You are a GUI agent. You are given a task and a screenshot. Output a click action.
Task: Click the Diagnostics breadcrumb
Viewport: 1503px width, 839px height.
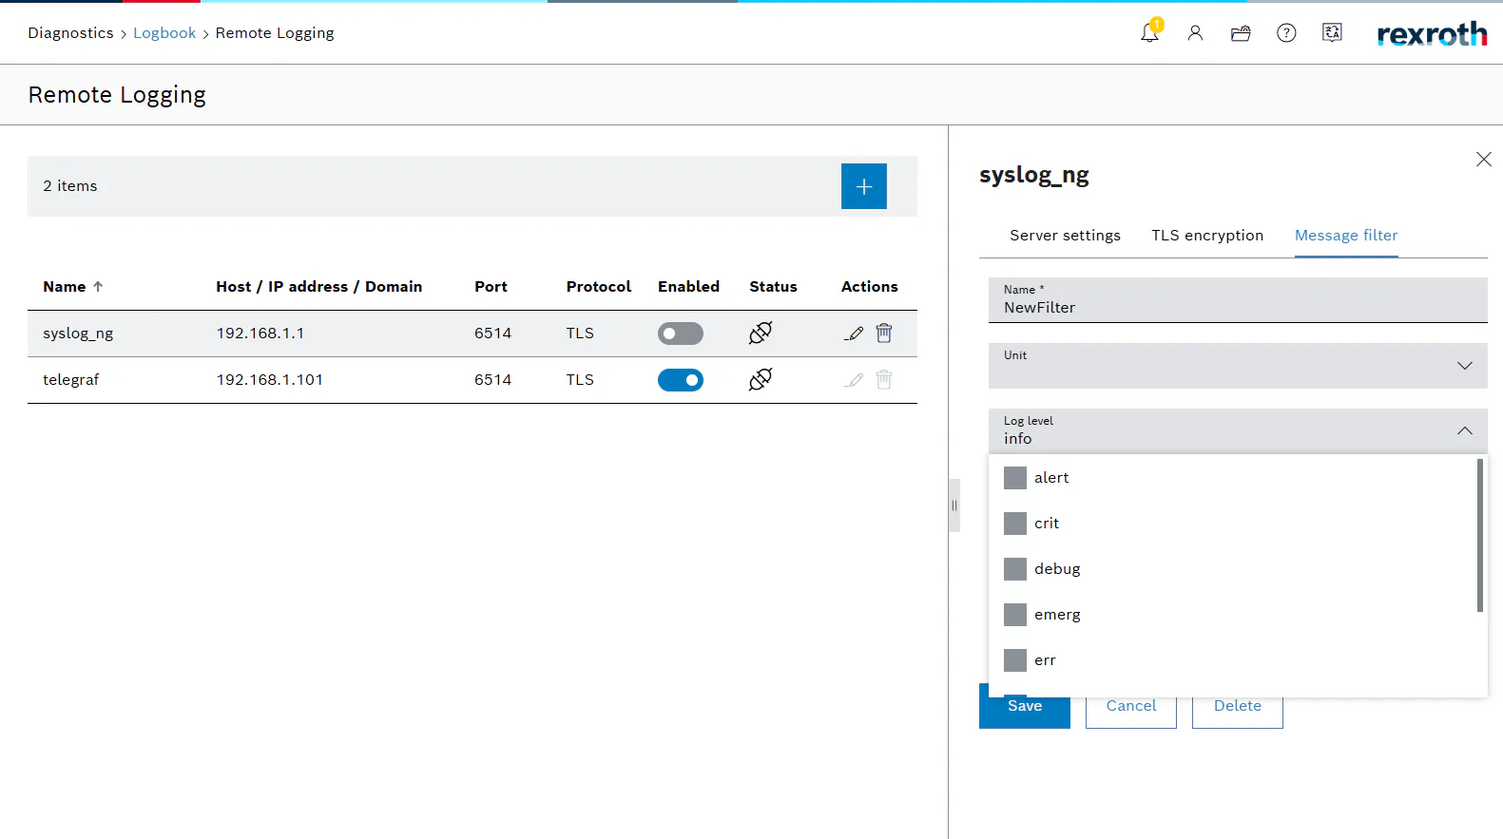click(x=70, y=33)
